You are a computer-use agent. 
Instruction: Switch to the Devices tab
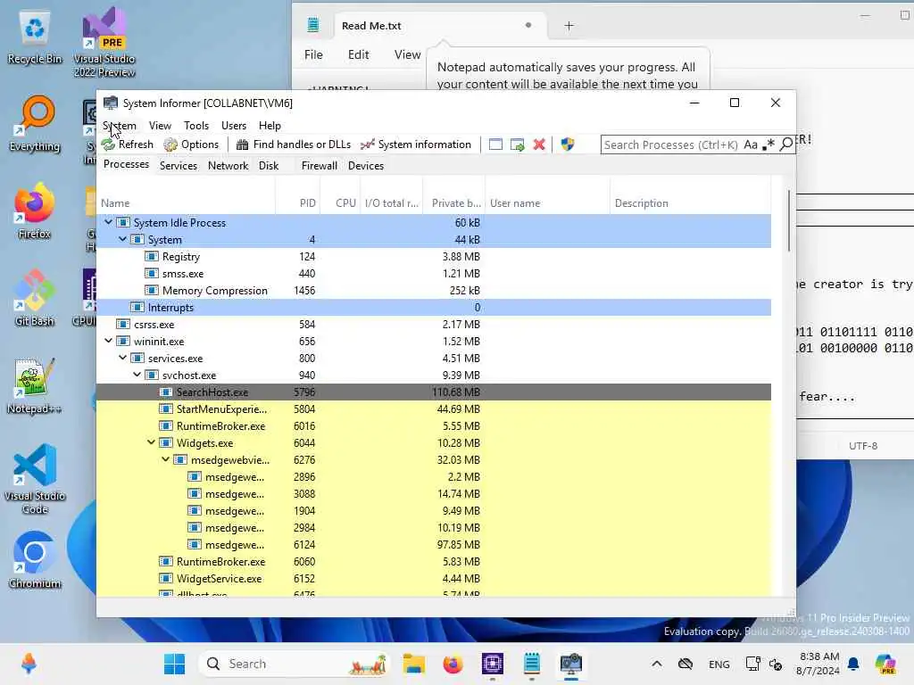[x=365, y=165]
